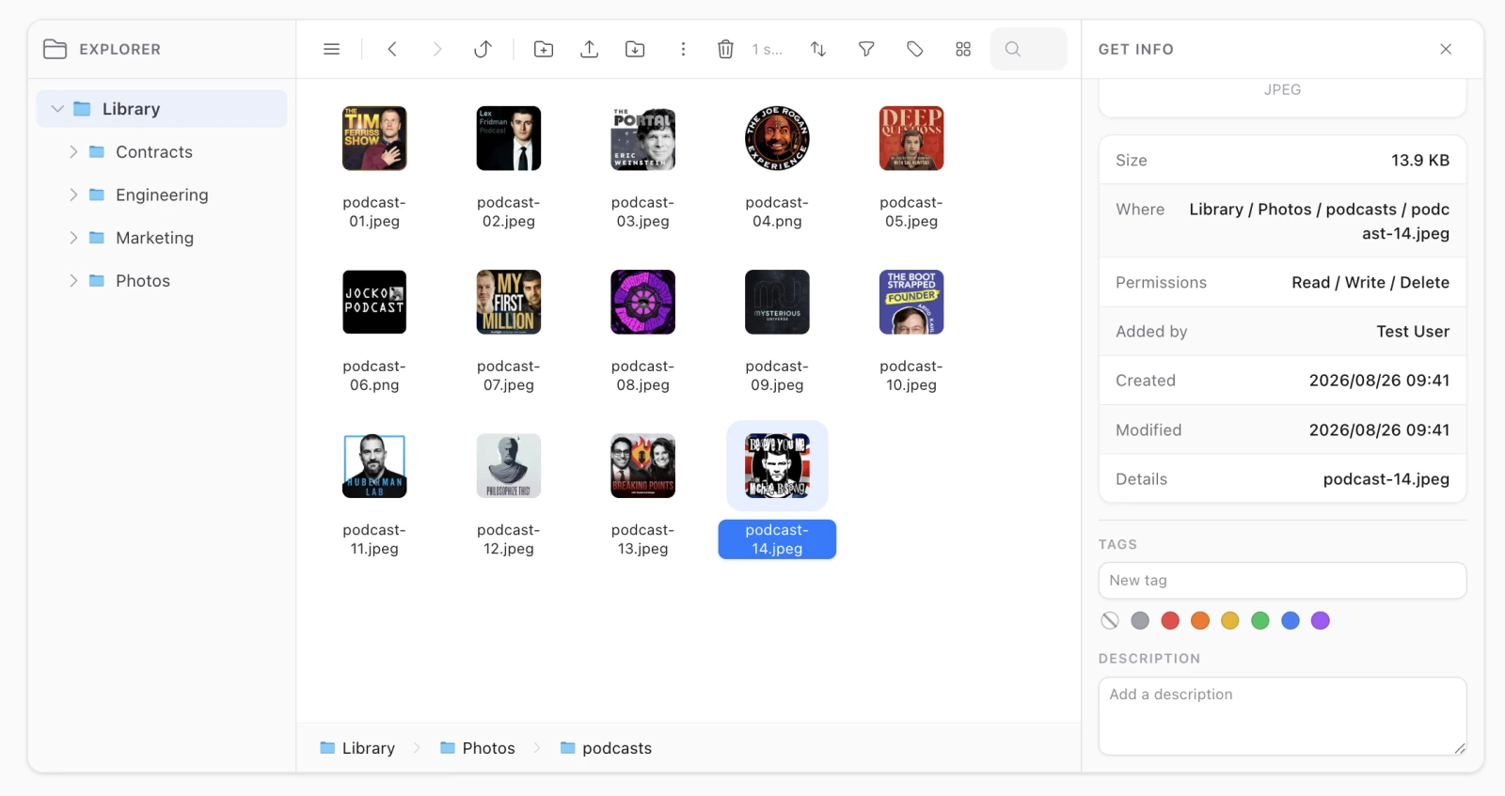Select the Library folder in sidebar

point(162,109)
